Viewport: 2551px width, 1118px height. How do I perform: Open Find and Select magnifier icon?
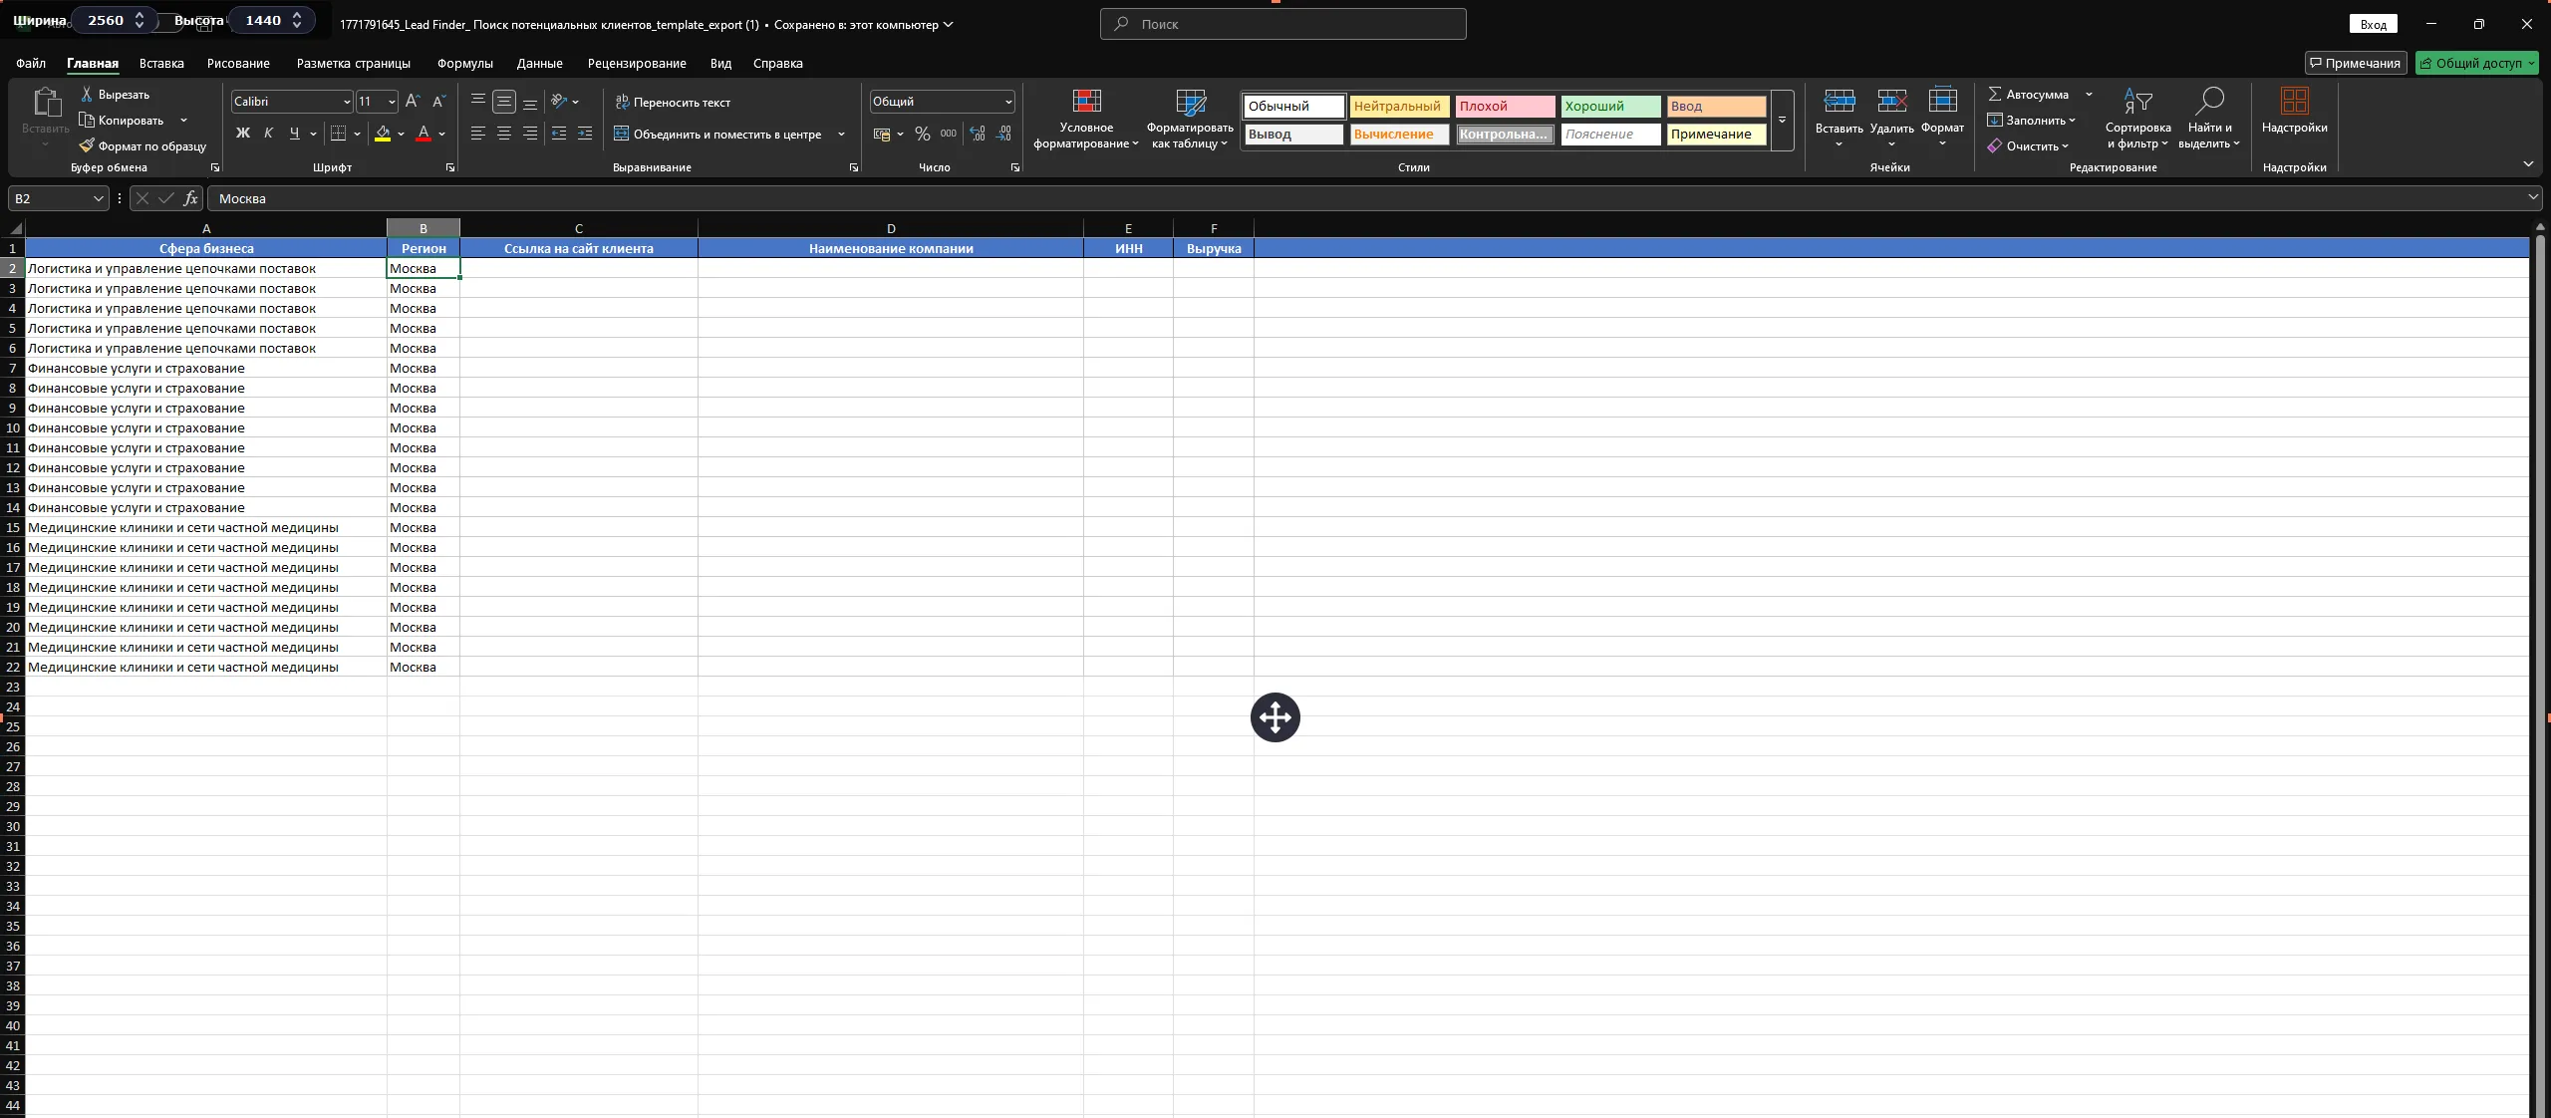pyautogui.click(x=2208, y=102)
